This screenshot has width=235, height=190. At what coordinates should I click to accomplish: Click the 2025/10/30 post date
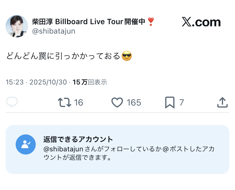click(48, 82)
